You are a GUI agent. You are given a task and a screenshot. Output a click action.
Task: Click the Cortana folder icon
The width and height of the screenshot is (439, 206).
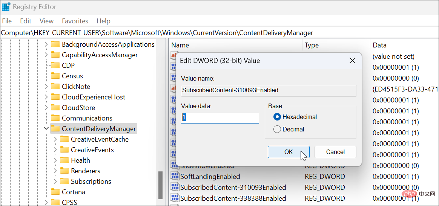pyautogui.click(x=55, y=192)
